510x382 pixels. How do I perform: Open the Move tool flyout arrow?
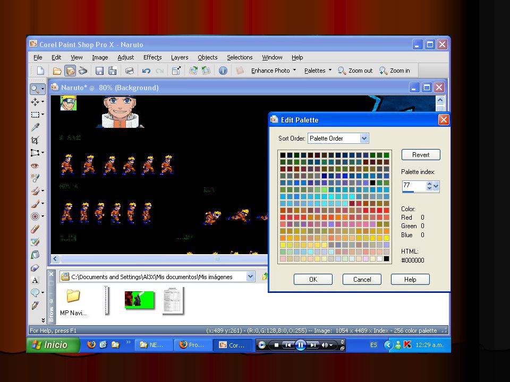(42, 102)
